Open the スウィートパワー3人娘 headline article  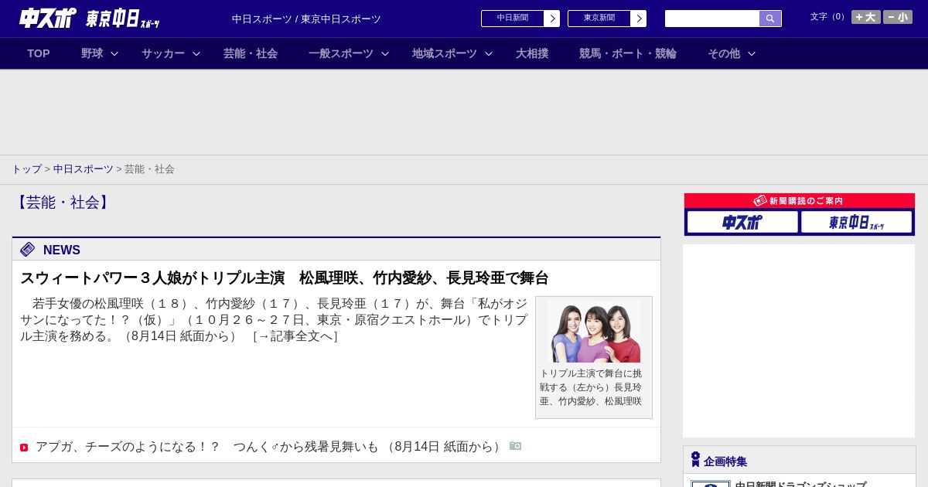(285, 278)
